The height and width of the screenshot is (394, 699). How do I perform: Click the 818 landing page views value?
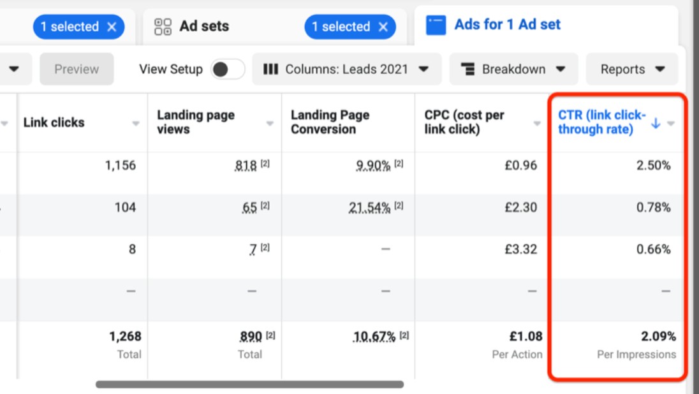click(x=246, y=166)
